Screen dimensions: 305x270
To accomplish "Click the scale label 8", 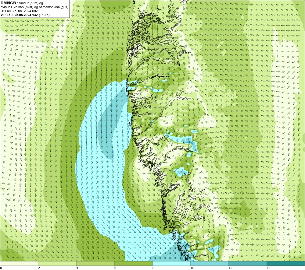I will pyautogui.click(x=153, y=268).
